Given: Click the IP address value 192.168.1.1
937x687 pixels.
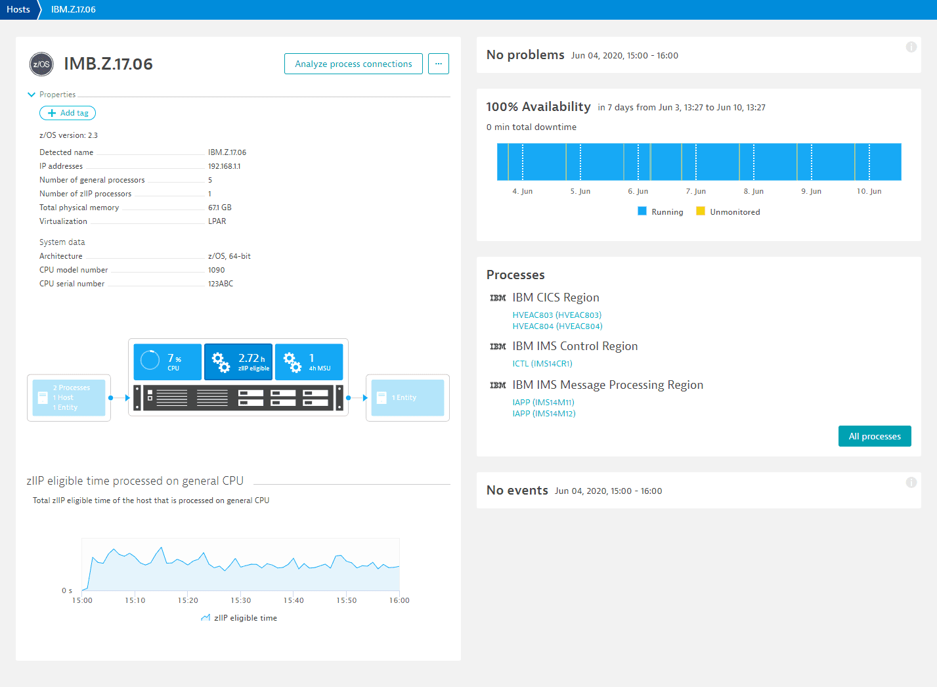Looking at the screenshot, I should (x=225, y=166).
